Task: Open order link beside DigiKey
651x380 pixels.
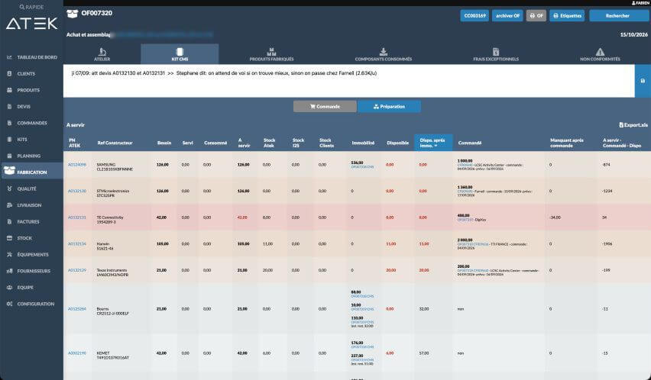Action: click(465, 220)
